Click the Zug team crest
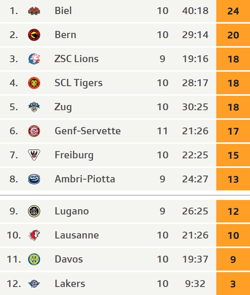Viewport: 250px width, 295px height. (x=34, y=107)
